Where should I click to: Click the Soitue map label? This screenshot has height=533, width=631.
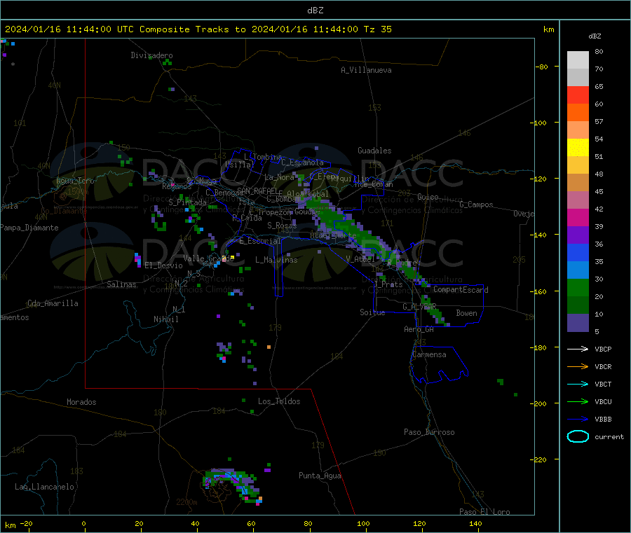pos(372,312)
